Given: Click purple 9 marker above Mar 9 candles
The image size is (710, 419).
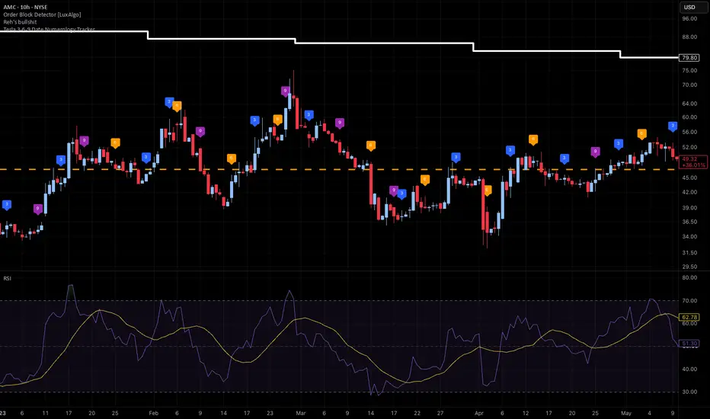Looking at the screenshot, I should pos(340,123).
